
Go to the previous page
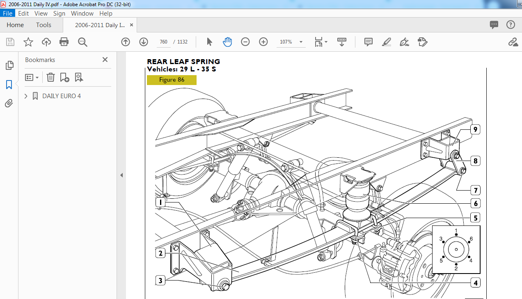pyautogui.click(x=126, y=42)
